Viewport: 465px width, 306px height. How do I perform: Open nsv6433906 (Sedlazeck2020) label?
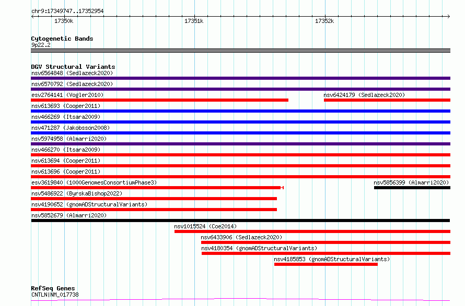(241, 237)
